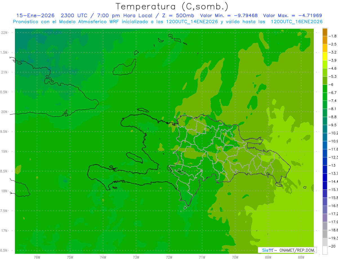Click the "18N" latitude label
Viewport: 338px width, 261px height.
click(x=4, y=191)
